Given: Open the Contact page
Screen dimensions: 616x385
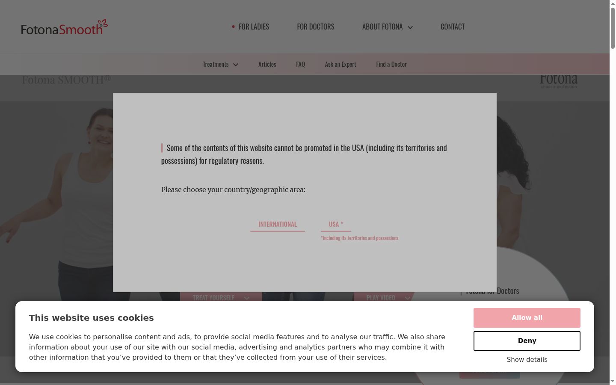Looking at the screenshot, I should tap(453, 27).
